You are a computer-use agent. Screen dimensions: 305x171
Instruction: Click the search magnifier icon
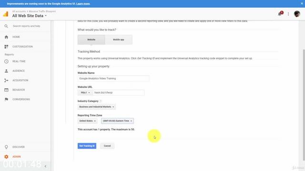coord(6,26)
